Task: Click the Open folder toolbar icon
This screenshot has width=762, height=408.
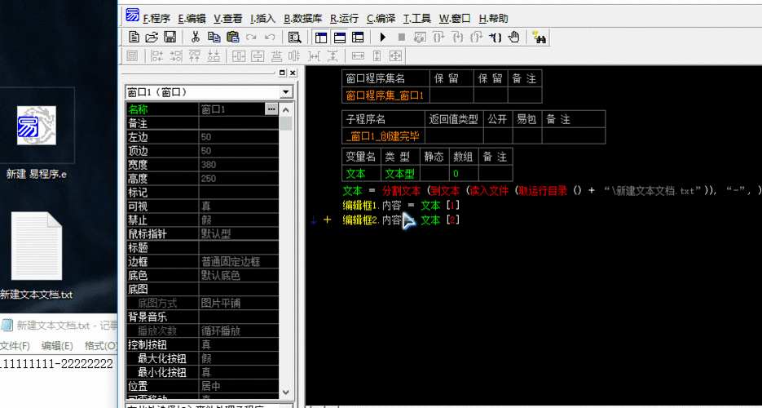Action: [x=152, y=37]
